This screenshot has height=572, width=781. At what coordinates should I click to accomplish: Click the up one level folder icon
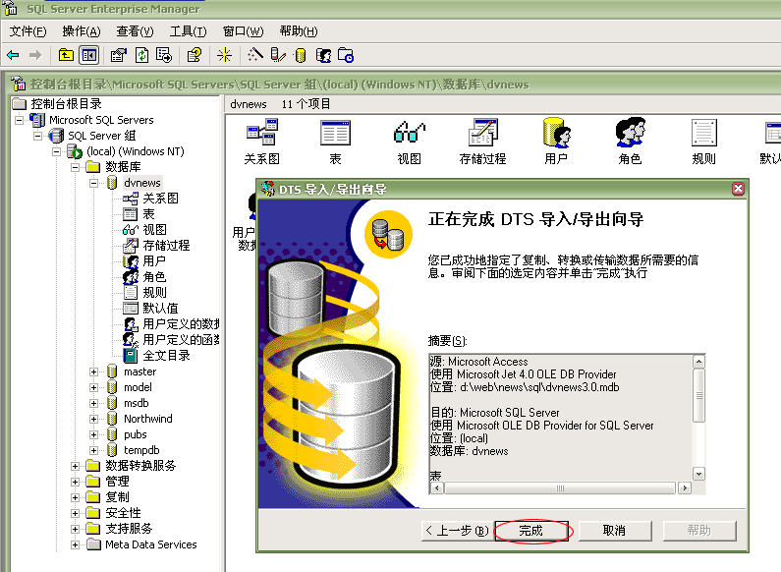[x=67, y=55]
